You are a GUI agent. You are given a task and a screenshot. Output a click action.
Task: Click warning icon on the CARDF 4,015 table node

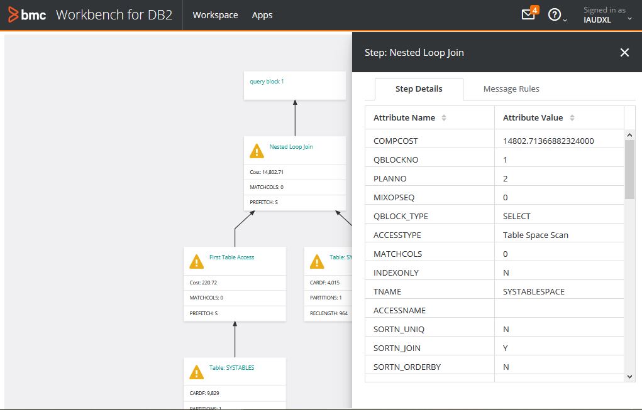317,262
